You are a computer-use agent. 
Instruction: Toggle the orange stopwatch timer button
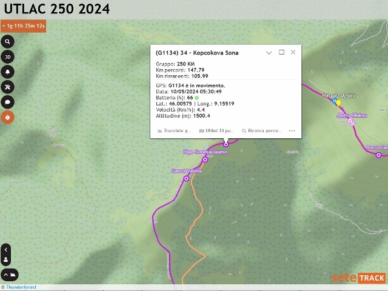tap(7, 117)
